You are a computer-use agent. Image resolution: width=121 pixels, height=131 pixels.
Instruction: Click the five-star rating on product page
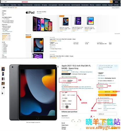click(65, 72)
